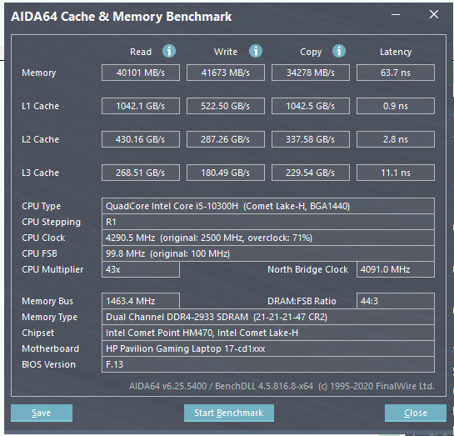Save the benchmark results

[42, 413]
